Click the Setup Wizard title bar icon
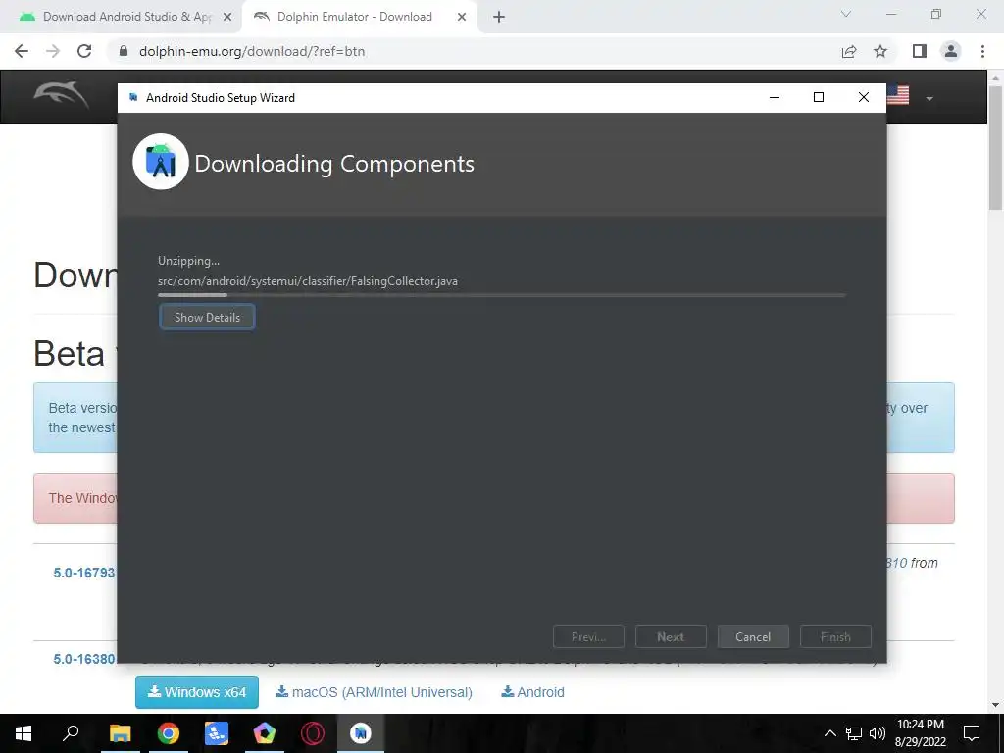 (133, 97)
